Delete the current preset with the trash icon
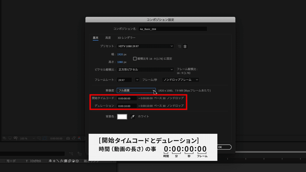Image resolution: width=306 pixels, height=172 pixels. 185,46
